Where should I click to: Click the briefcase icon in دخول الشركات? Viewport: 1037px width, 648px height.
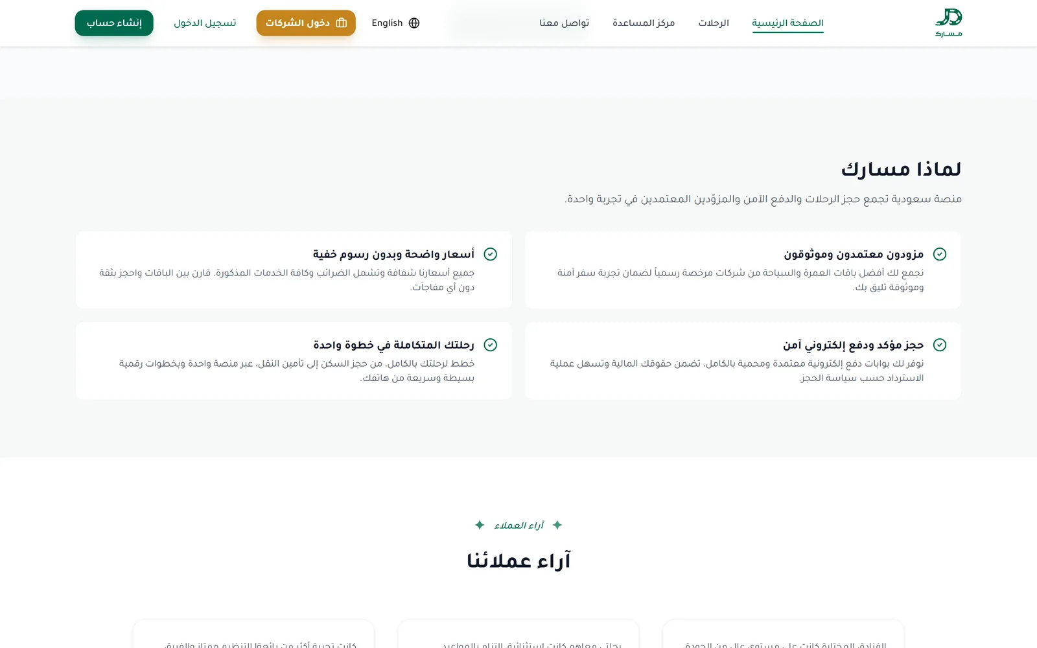coord(342,23)
